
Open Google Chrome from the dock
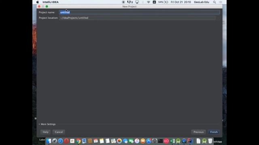[x=78, y=141]
